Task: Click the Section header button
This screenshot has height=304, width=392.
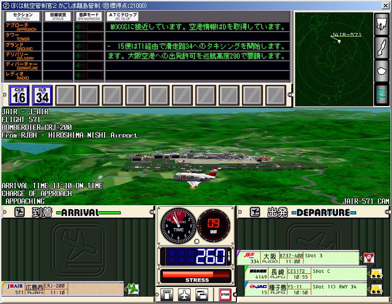Action: tap(23, 17)
